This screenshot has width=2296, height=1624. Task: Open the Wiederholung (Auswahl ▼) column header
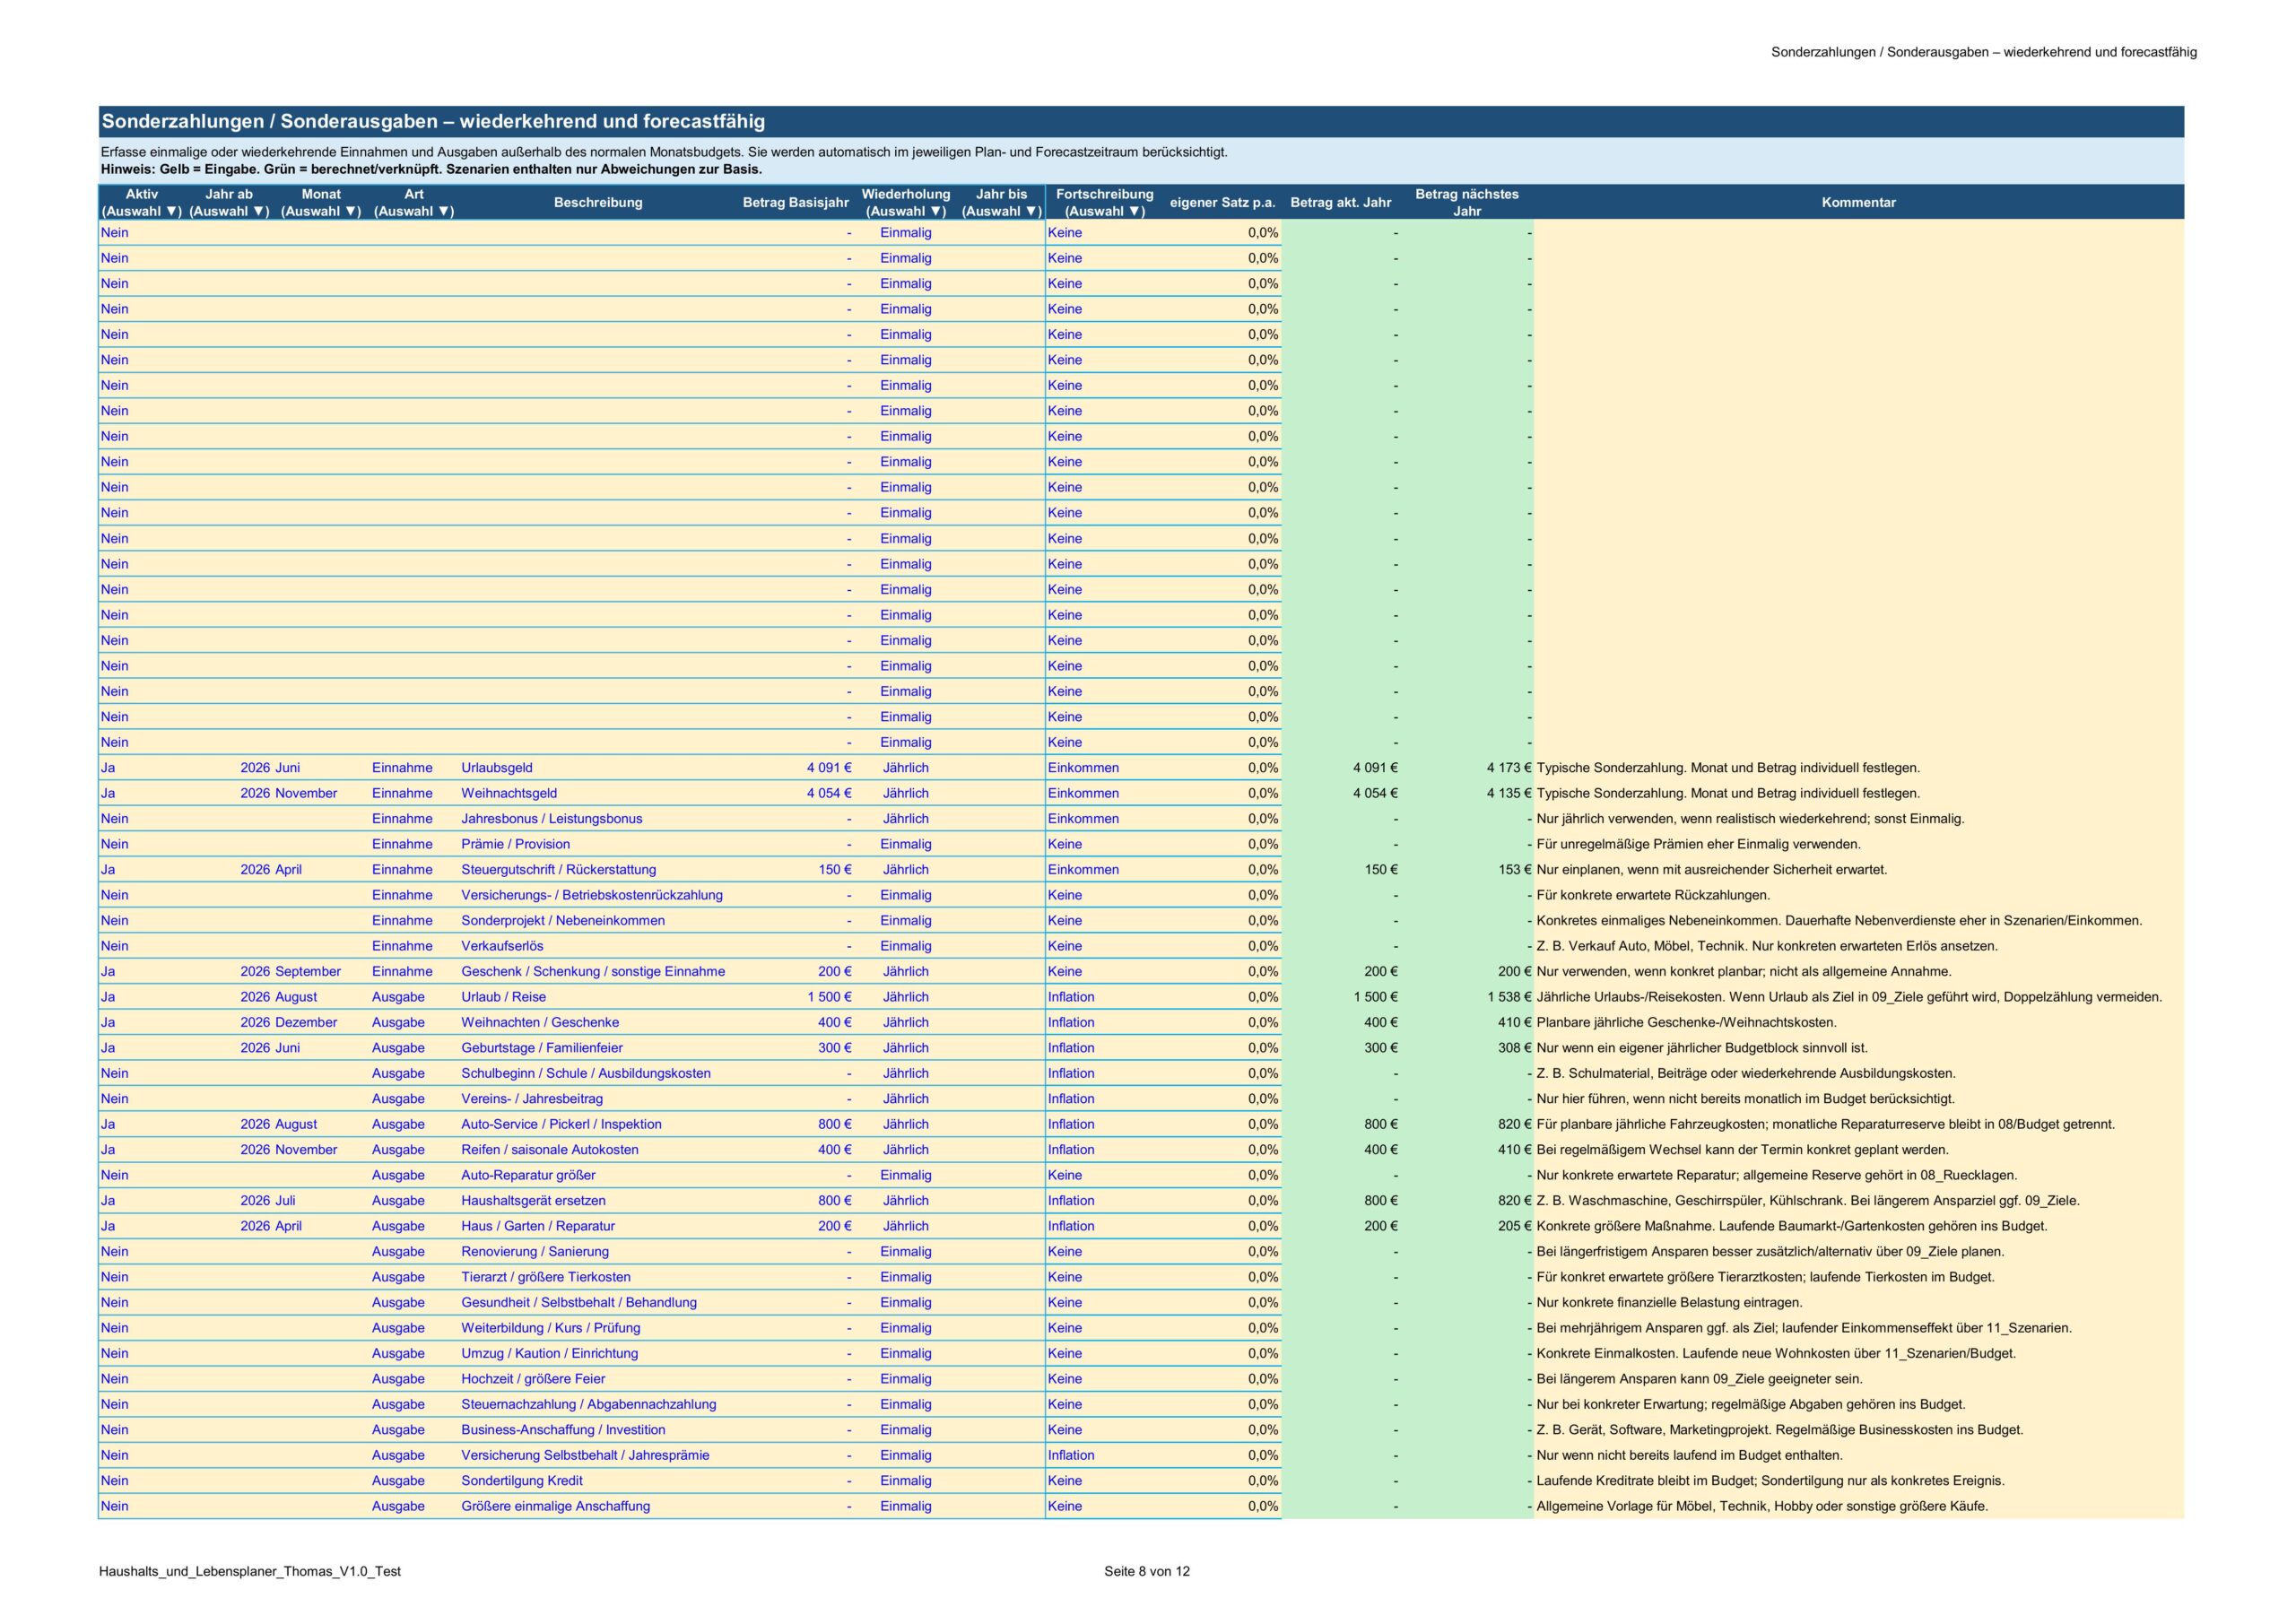tap(906, 203)
